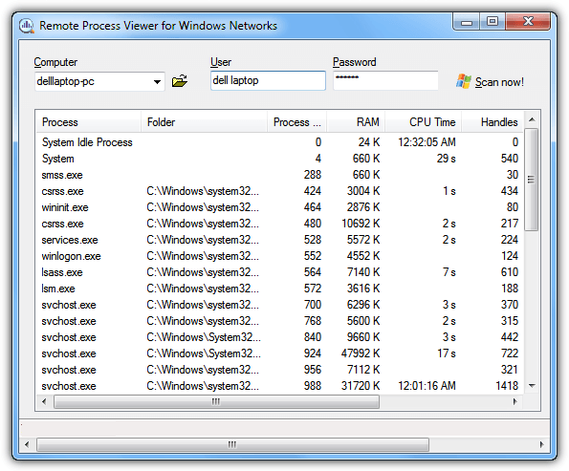The height and width of the screenshot is (471, 569).
Task: Click the Computer field label
Action: click(55, 62)
